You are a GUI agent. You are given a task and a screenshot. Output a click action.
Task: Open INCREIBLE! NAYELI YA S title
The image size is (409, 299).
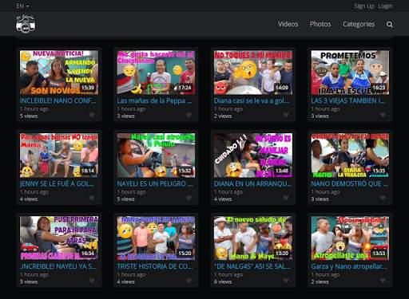pos(58,266)
